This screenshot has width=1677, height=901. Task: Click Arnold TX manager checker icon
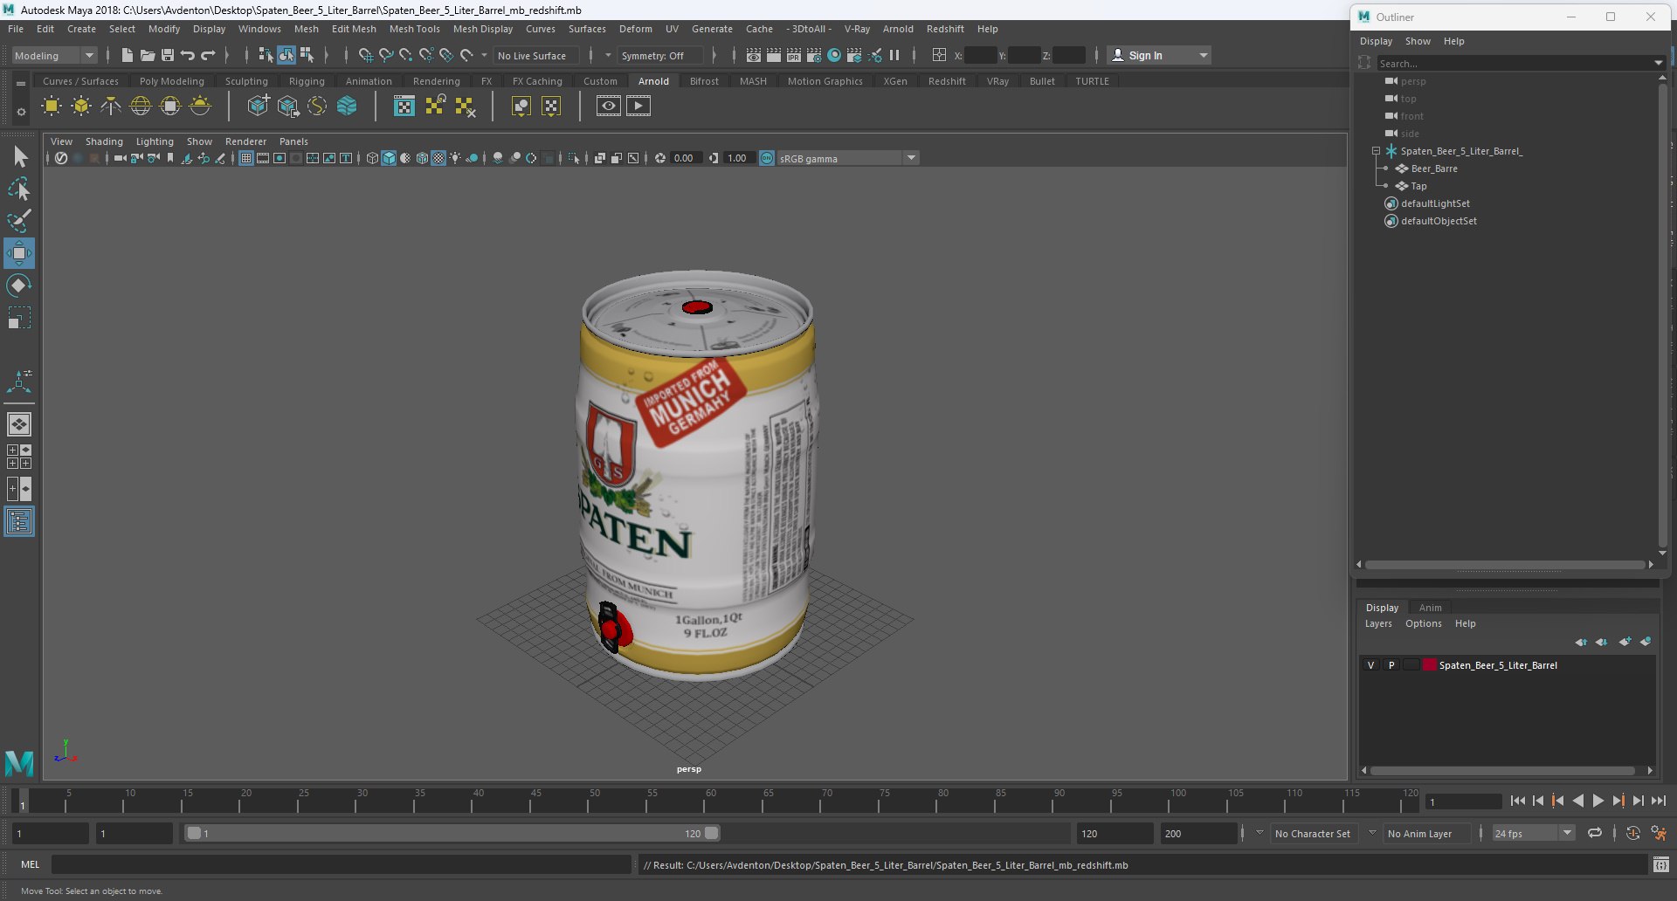click(x=404, y=107)
